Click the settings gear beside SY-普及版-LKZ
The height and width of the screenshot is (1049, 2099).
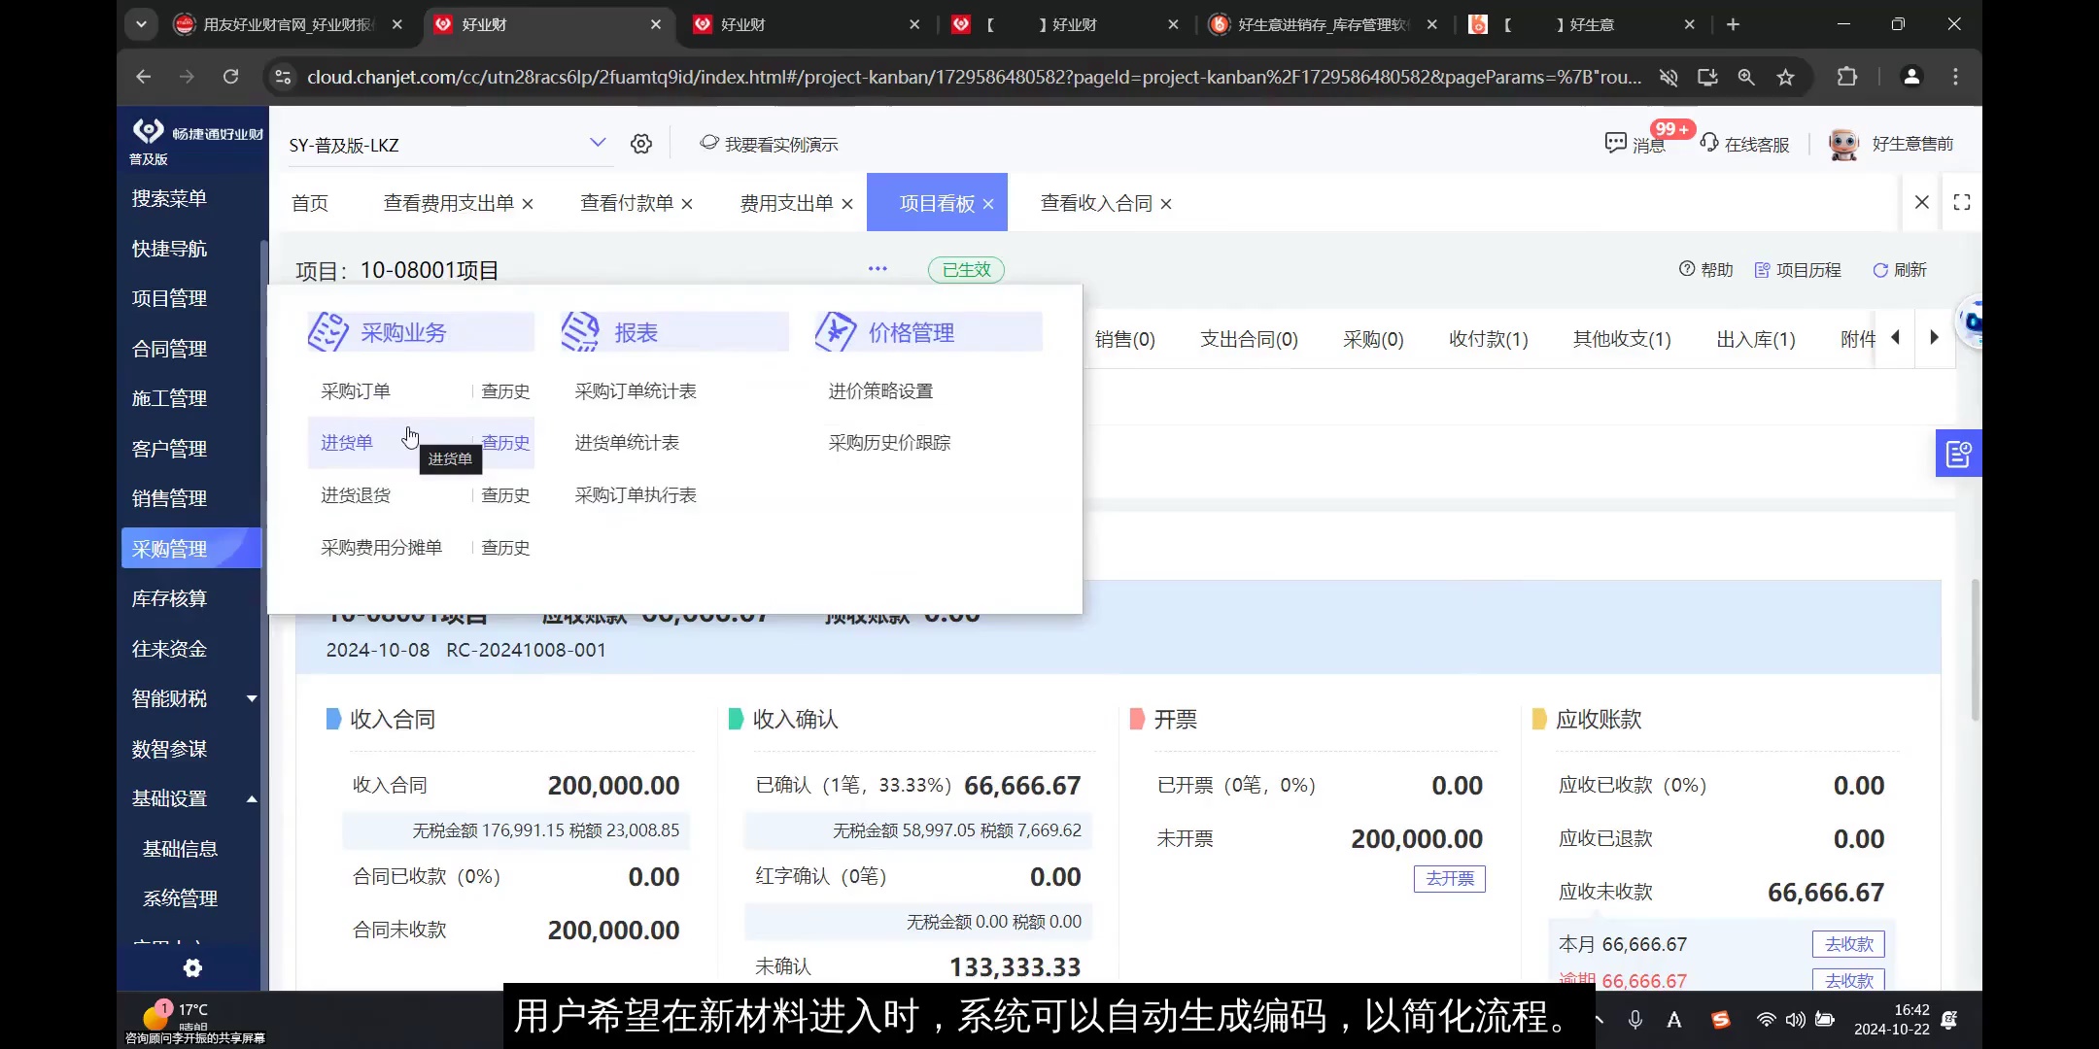640,144
